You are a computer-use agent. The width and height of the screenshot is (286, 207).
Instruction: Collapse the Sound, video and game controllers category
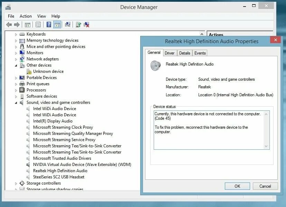pos(16,102)
